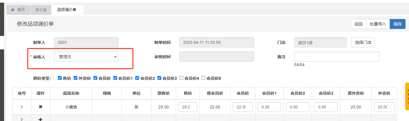The width and height of the screenshot is (409, 121).
Task: Click the home icon on 首页 tab
Action: point(13,10)
